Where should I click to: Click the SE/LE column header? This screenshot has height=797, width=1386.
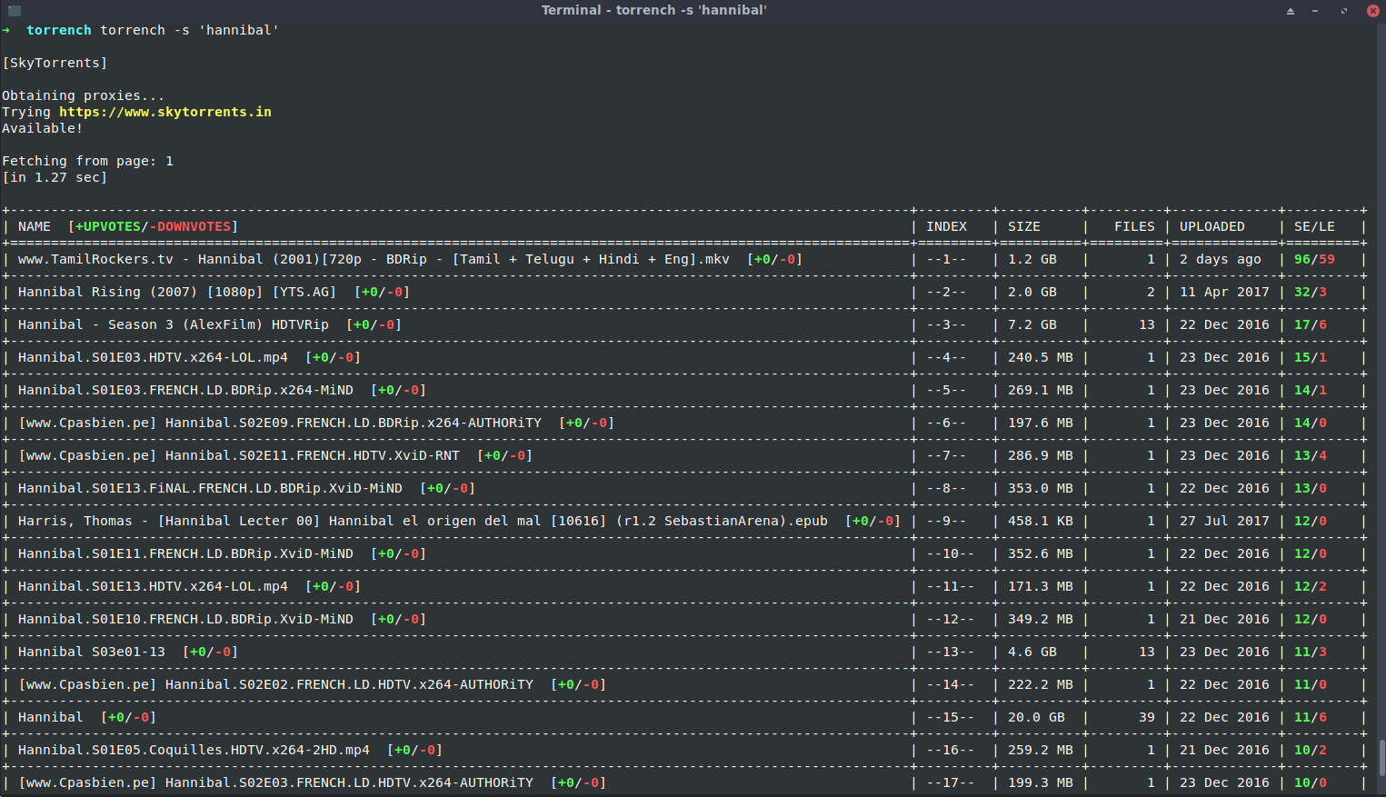pos(1314,226)
